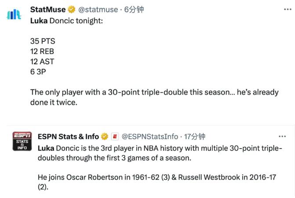Click StatMuse's gold verified badge
295x198 pixels.
tap(72, 9)
